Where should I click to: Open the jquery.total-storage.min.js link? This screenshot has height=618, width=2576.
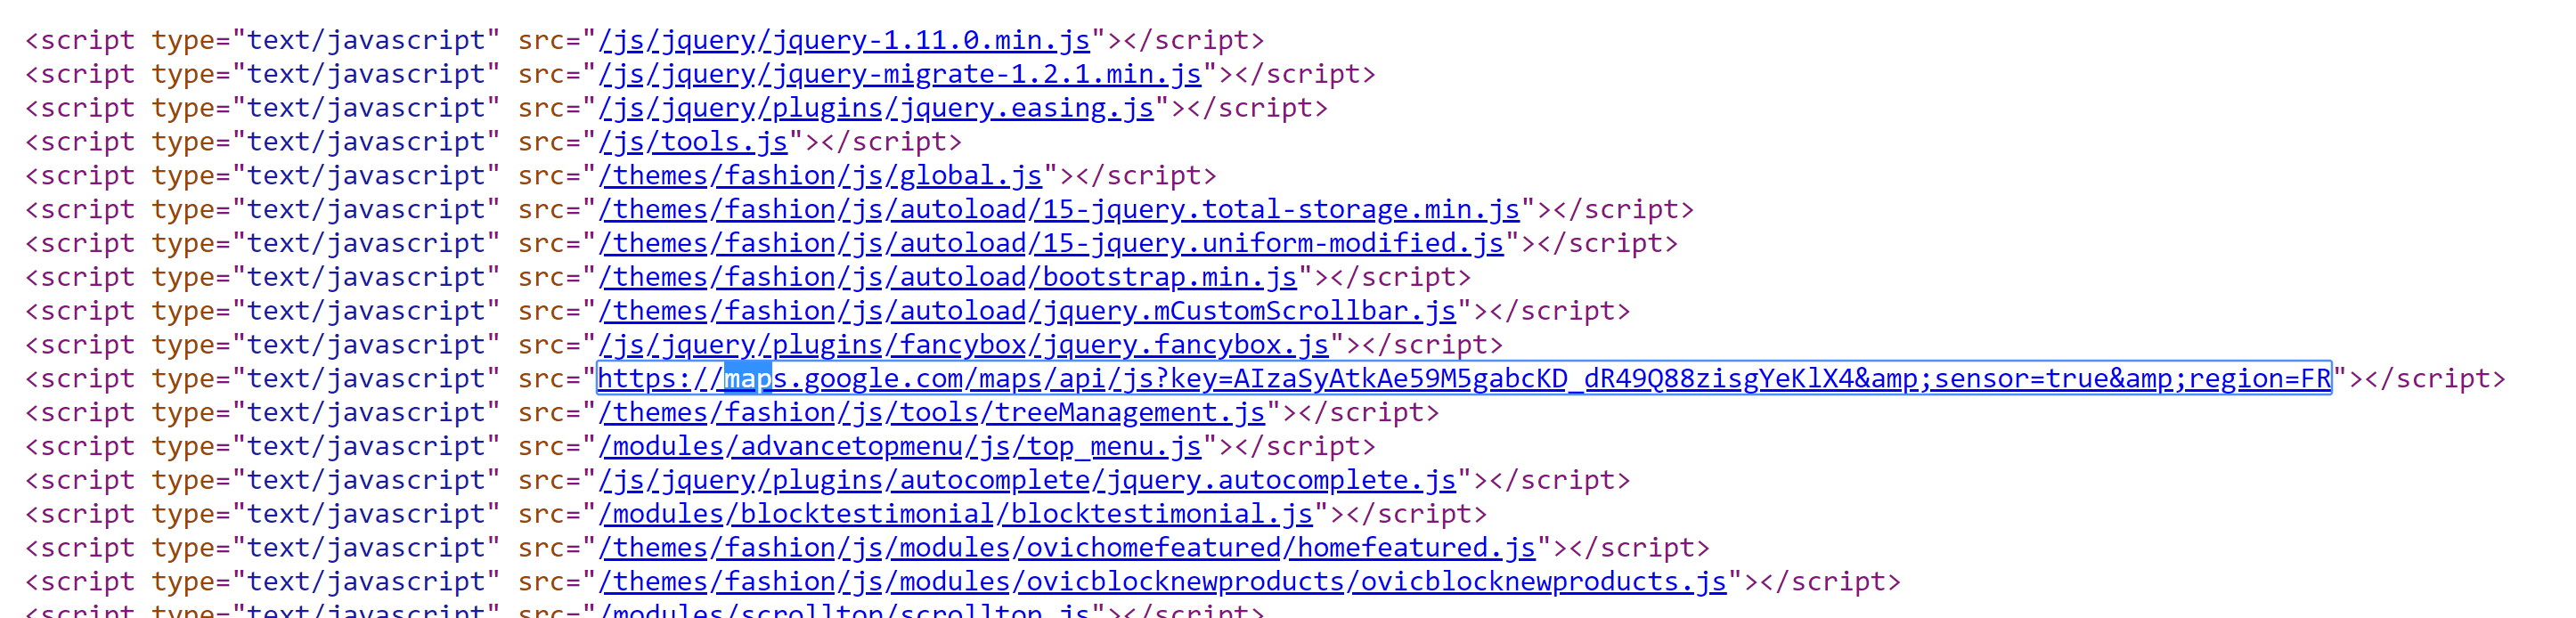pos(1059,210)
